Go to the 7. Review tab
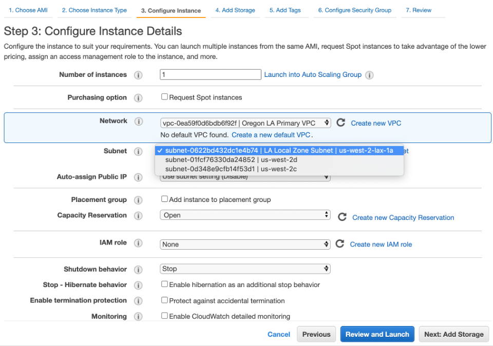Screen dimensions: 493x346 point(419,10)
